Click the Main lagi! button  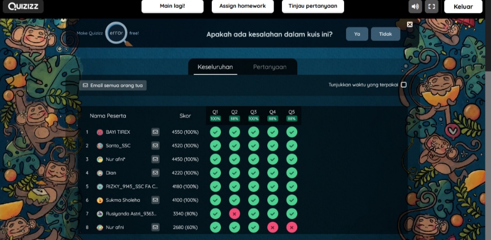click(175, 6)
